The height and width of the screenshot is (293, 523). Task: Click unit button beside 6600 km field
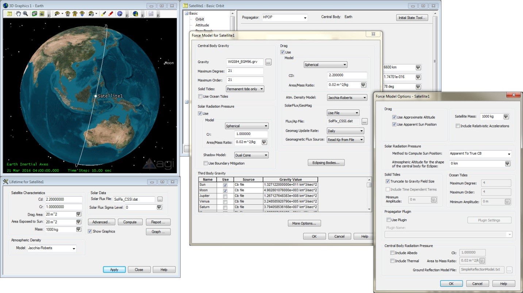pos(418,68)
